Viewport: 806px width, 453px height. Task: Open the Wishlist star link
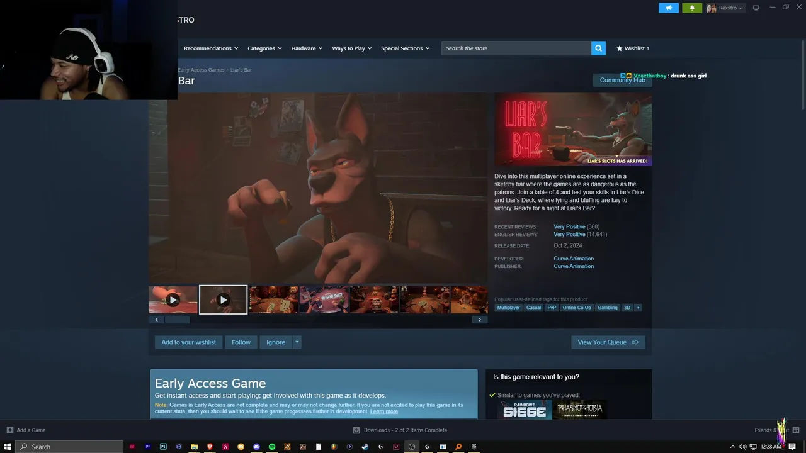coord(632,48)
